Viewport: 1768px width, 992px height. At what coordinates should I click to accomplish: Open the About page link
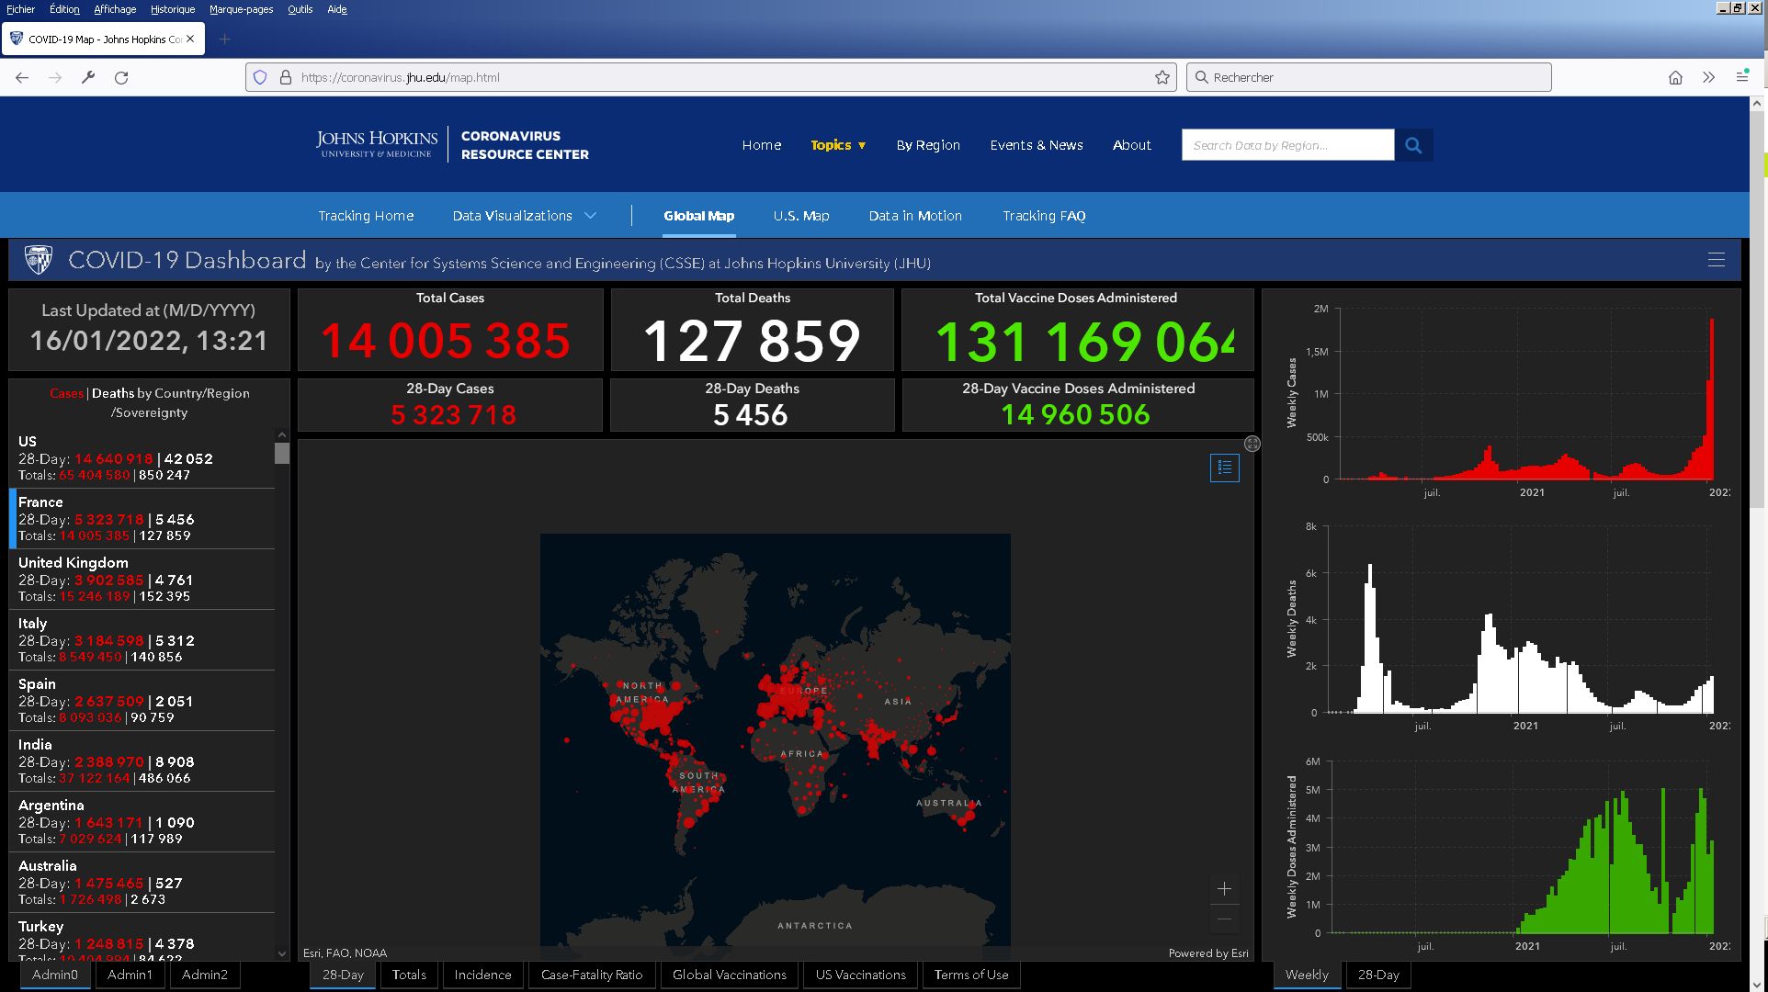pyautogui.click(x=1132, y=145)
